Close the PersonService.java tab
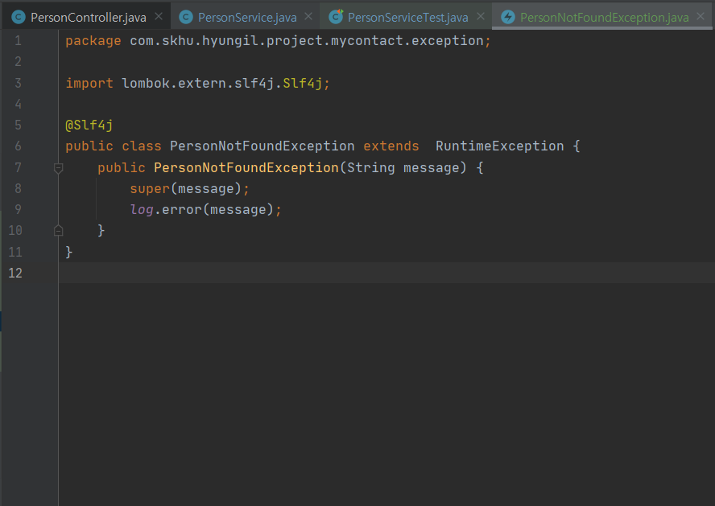The height and width of the screenshot is (506, 715). 308,16
